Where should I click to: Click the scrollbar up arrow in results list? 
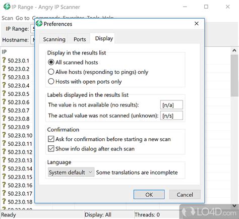click(x=234, y=50)
